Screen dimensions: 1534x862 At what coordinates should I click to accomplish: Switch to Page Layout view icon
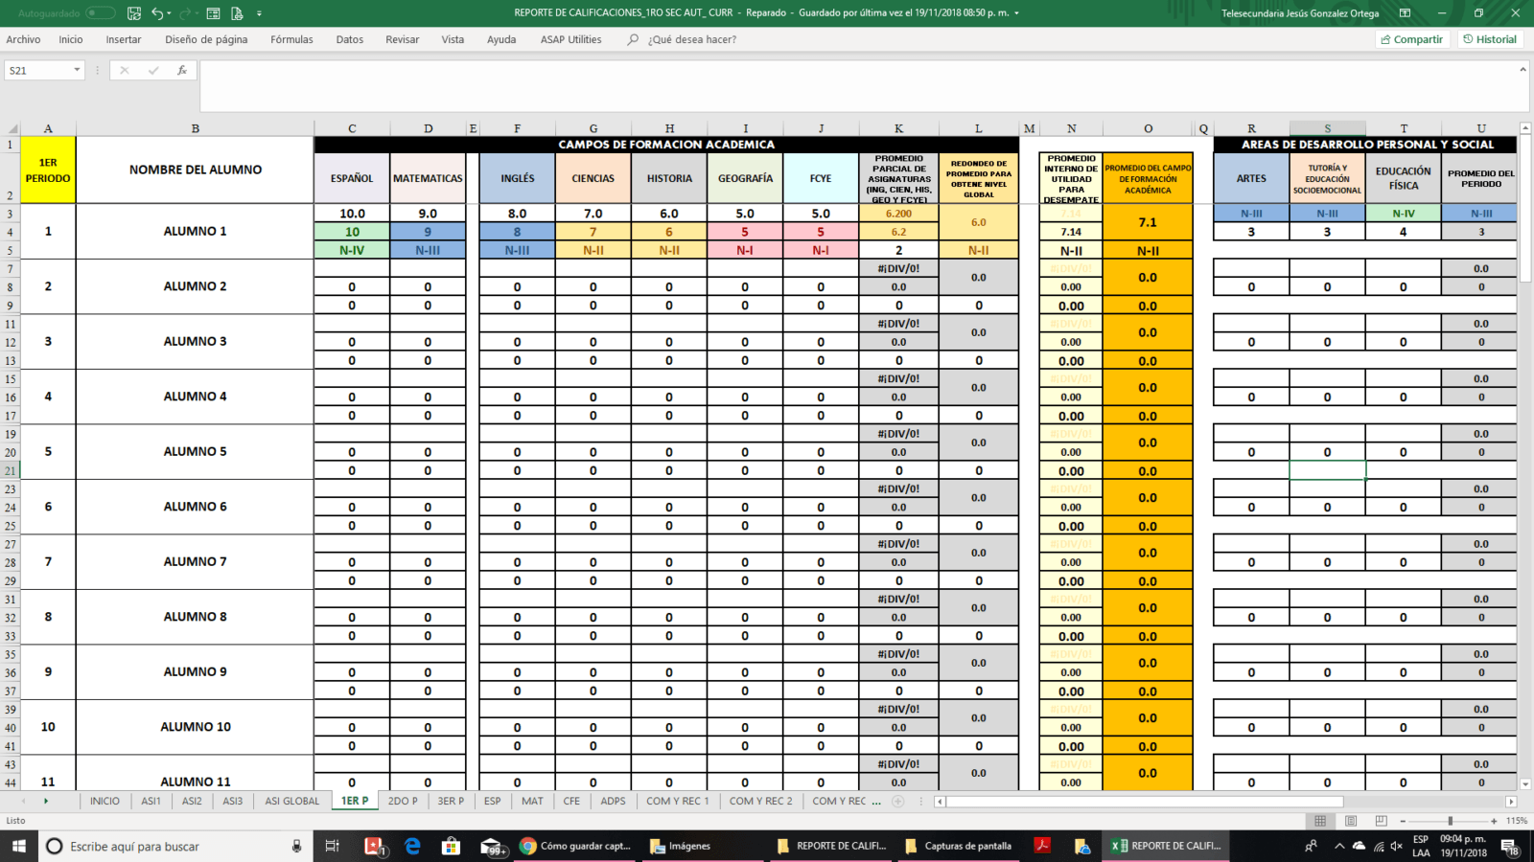point(1351,821)
